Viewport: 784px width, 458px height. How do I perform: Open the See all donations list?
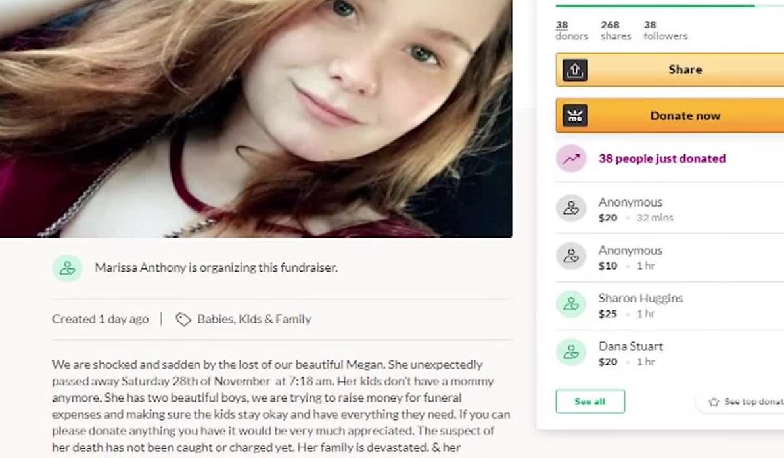click(x=590, y=402)
